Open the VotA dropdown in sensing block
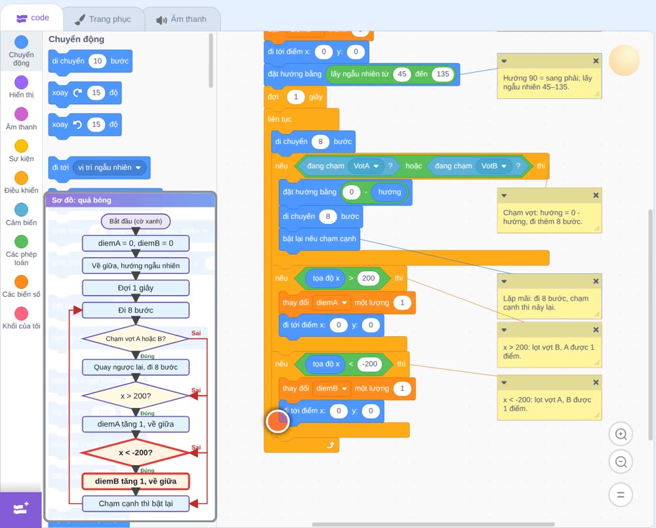The height and width of the screenshot is (528, 656). point(366,166)
